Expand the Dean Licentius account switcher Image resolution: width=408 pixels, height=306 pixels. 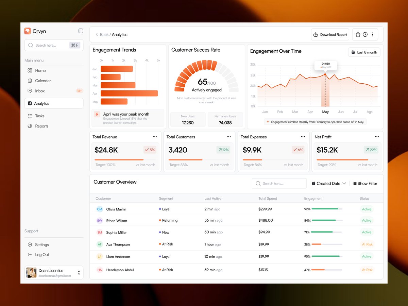tap(79, 273)
